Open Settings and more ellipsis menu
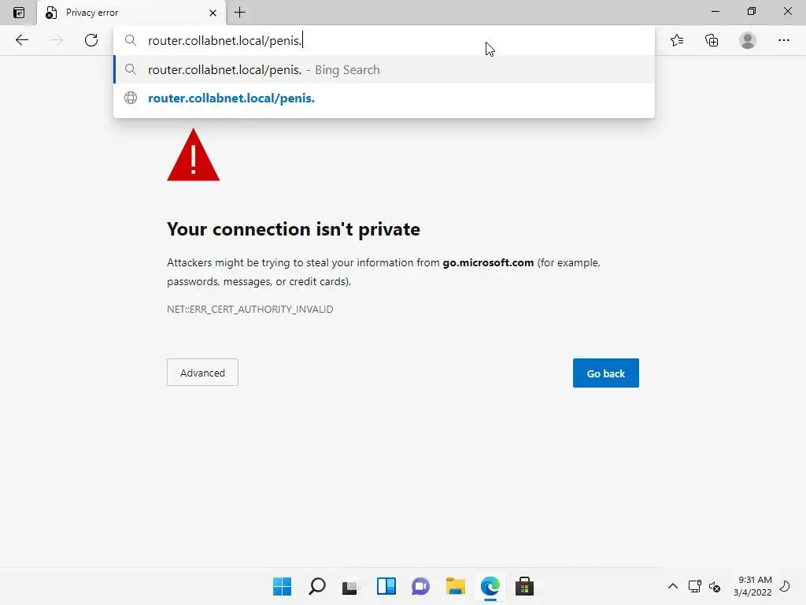 pos(784,40)
